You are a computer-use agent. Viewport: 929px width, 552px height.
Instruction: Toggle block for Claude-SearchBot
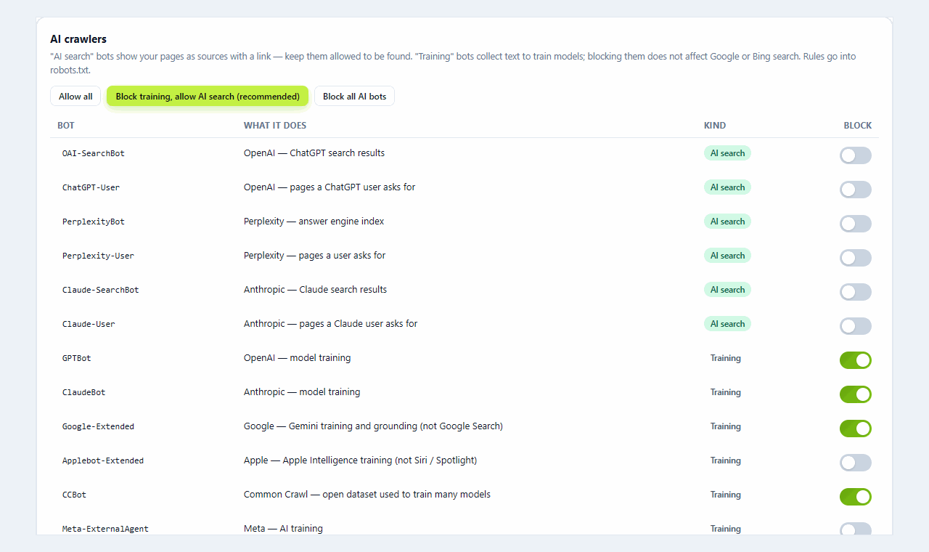[855, 292]
